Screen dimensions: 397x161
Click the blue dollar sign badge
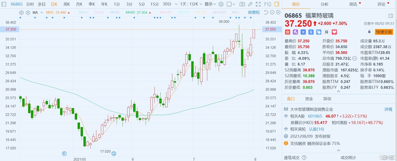click(311, 32)
